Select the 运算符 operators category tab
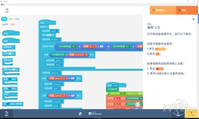 tap(5, 24)
